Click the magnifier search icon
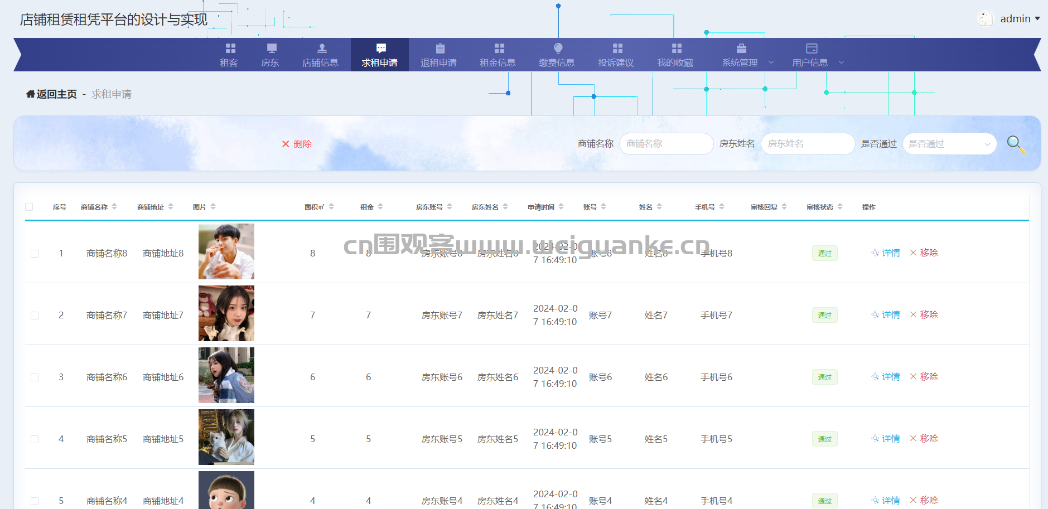The image size is (1048, 509). click(1016, 144)
